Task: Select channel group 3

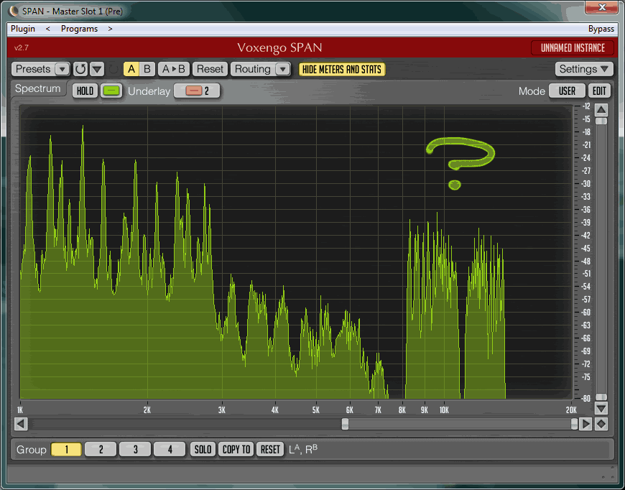Action: [x=135, y=449]
